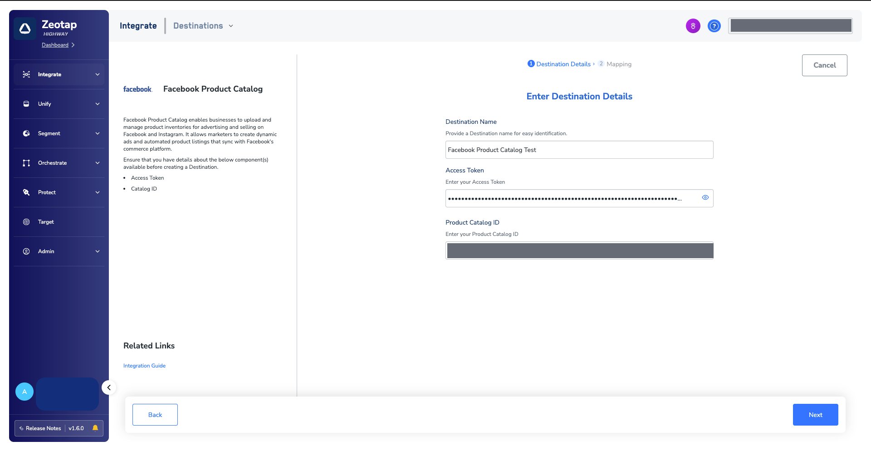Click the Destination Name input field
Image resolution: width=871 pixels, height=451 pixels.
pos(579,150)
